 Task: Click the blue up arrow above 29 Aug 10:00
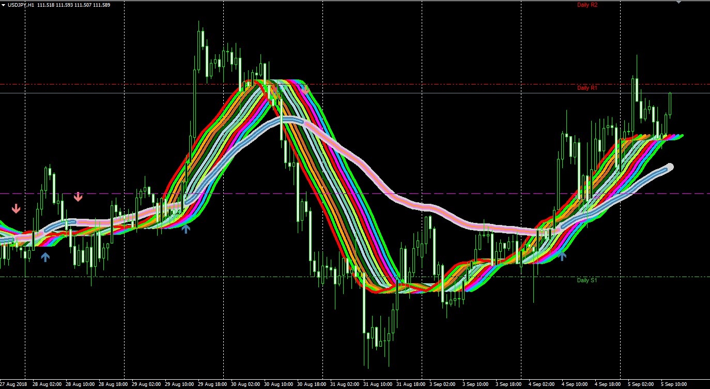(186, 229)
